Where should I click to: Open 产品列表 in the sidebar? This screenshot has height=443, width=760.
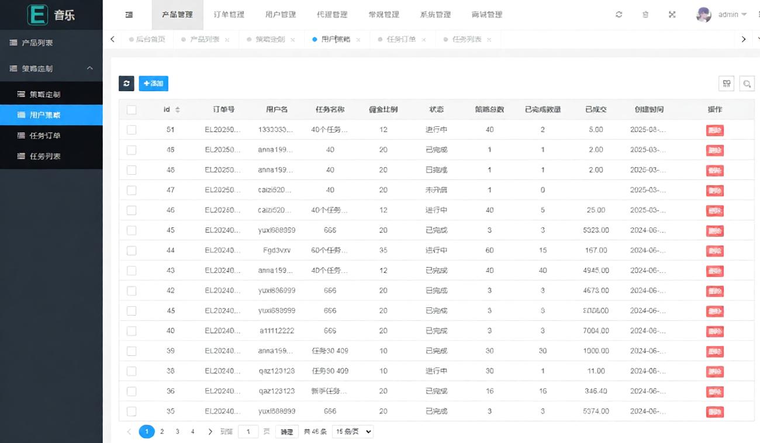click(x=51, y=43)
